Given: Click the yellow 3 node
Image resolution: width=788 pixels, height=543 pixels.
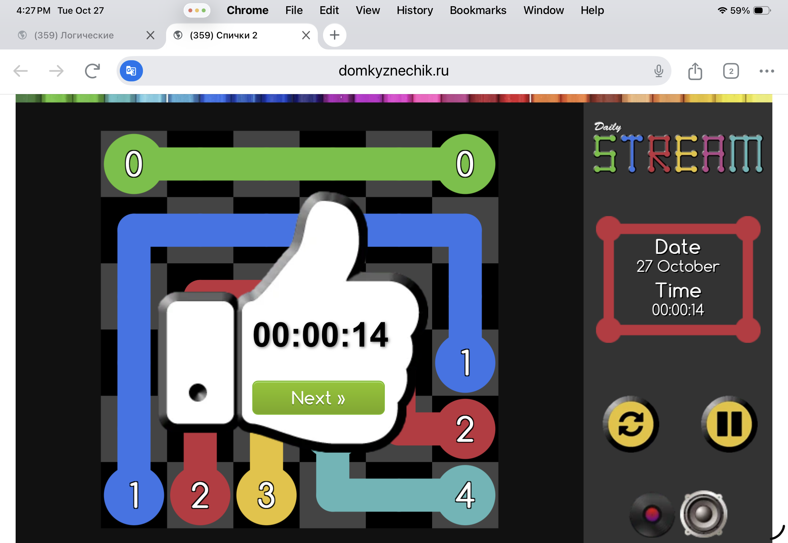Looking at the screenshot, I should [266, 495].
